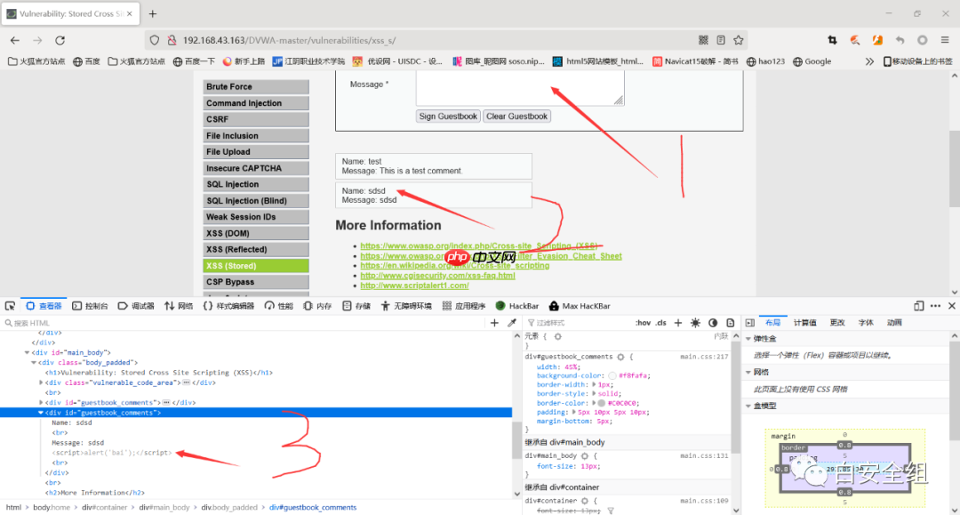Expand the vulnerable_code_area div node
This screenshot has height=515, width=960.
point(41,382)
